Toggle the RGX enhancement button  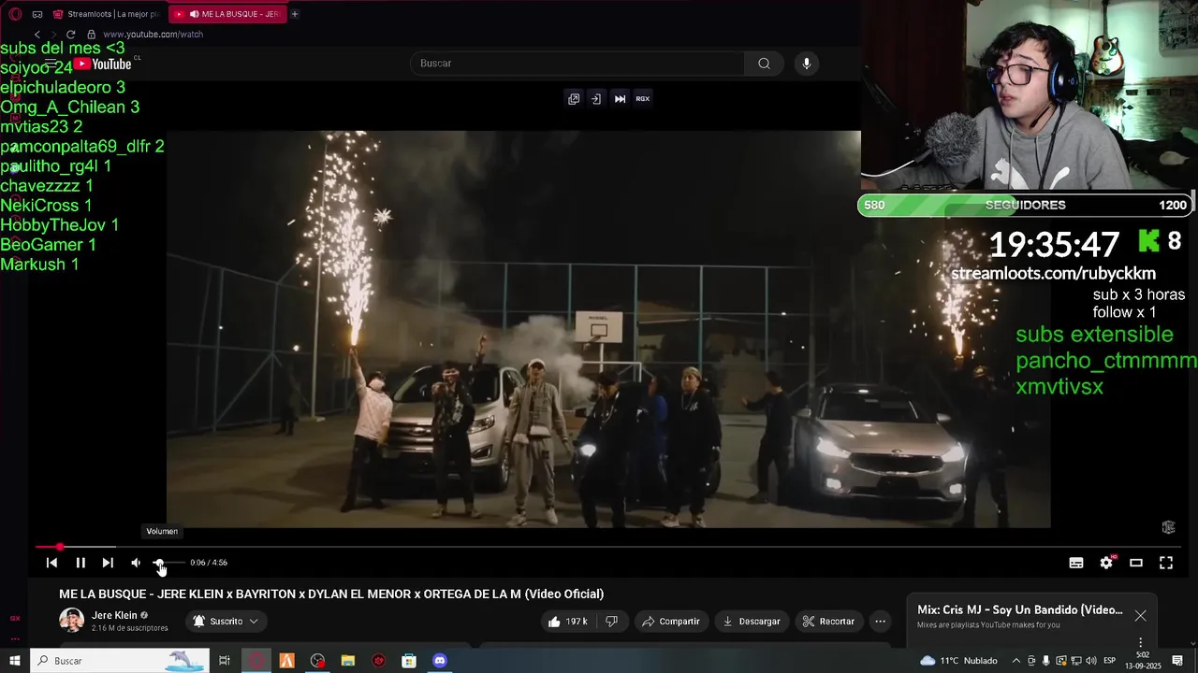(643, 98)
